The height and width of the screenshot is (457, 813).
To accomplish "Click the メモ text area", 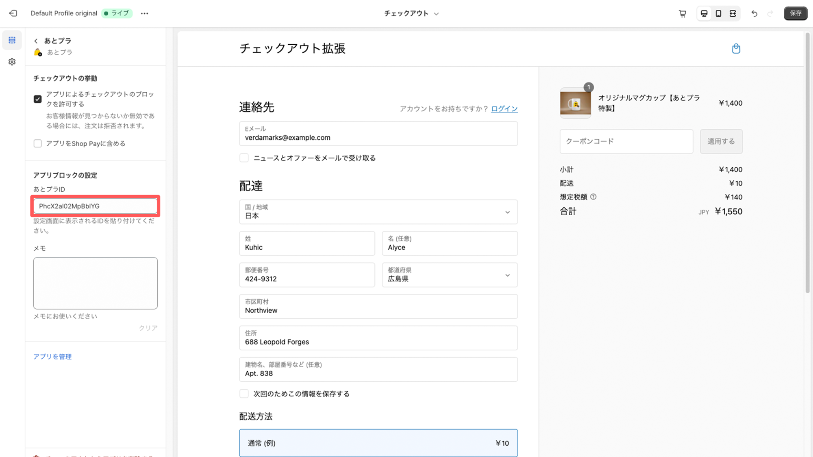I will pos(95,283).
